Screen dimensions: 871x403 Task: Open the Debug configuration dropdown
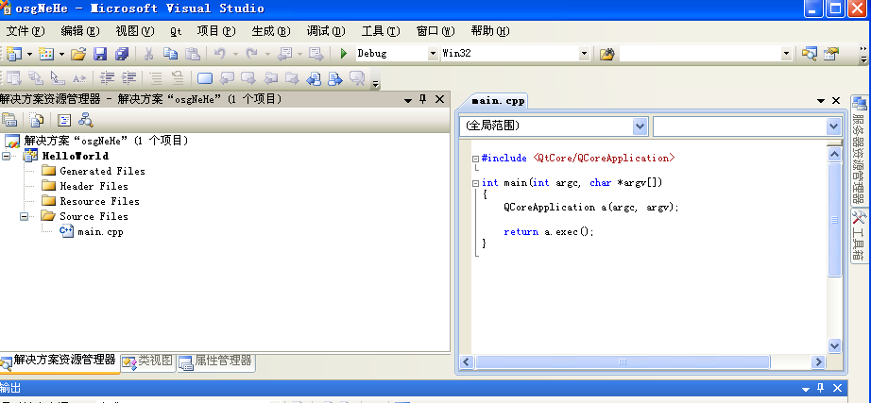click(434, 54)
